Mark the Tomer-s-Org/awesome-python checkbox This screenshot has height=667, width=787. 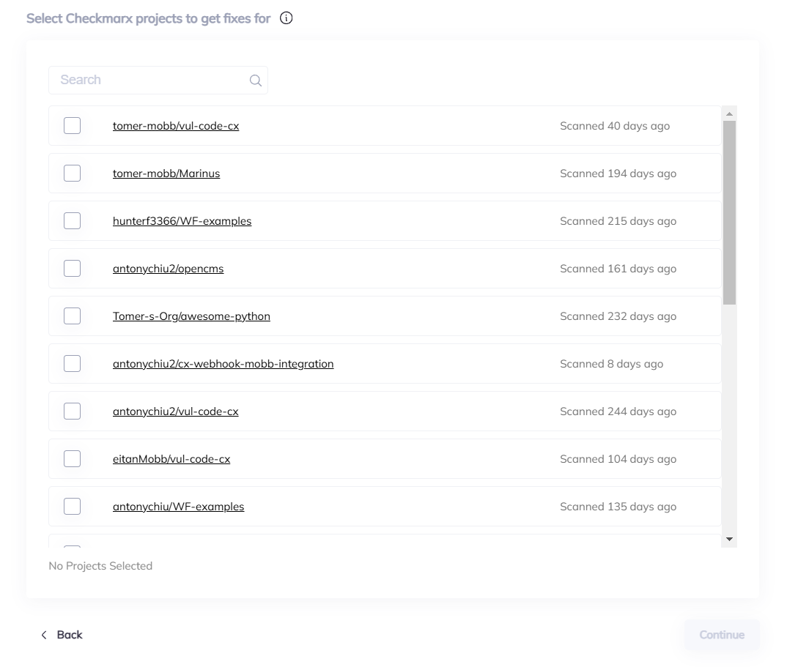pyautogui.click(x=72, y=316)
